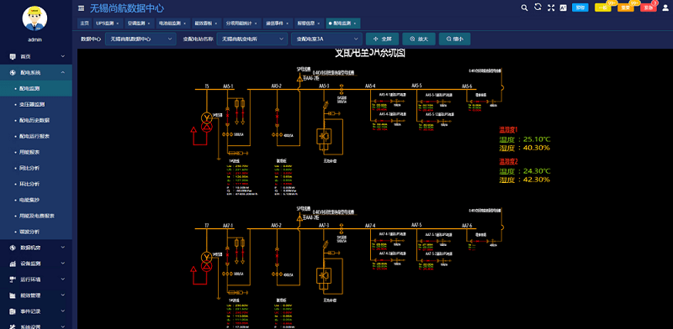This screenshot has height=329, width=673.
Task: Switch to the UPS监测 tab
Action: 108,23
